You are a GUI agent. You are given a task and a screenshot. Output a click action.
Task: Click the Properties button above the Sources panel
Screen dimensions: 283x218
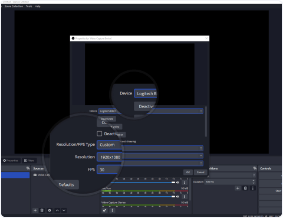(x=11, y=161)
